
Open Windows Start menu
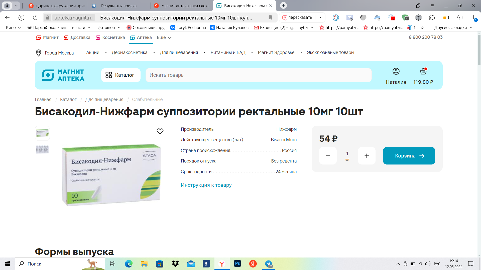click(x=8, y=264)
